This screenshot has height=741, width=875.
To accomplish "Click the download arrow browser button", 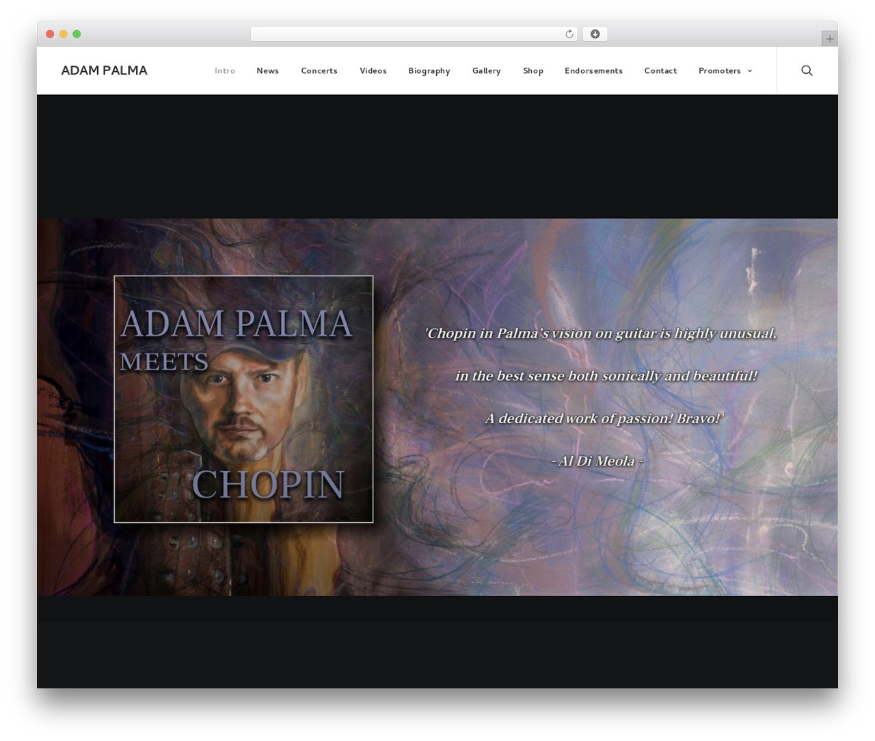I will (x=595, y=34).
